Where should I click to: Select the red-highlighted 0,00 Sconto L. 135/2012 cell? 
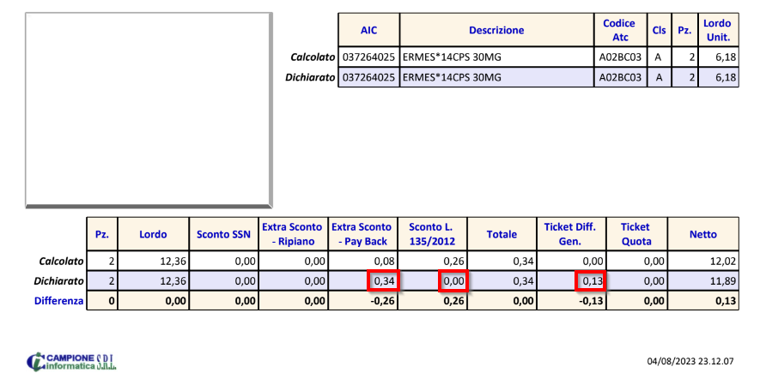coord(452,280)
